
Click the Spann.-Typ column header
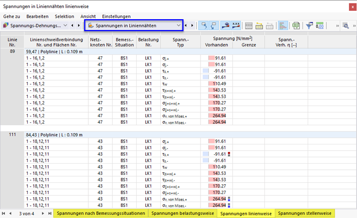click(x=180, y=42)
